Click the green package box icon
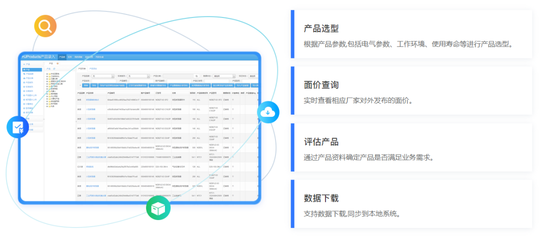This screenshot has height=238, width=540. point(158,208)
